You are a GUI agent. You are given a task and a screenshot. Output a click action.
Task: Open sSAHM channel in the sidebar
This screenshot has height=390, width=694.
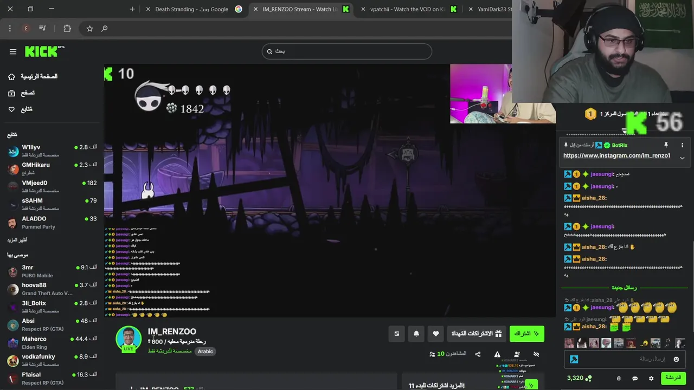[x=52, y=204]
